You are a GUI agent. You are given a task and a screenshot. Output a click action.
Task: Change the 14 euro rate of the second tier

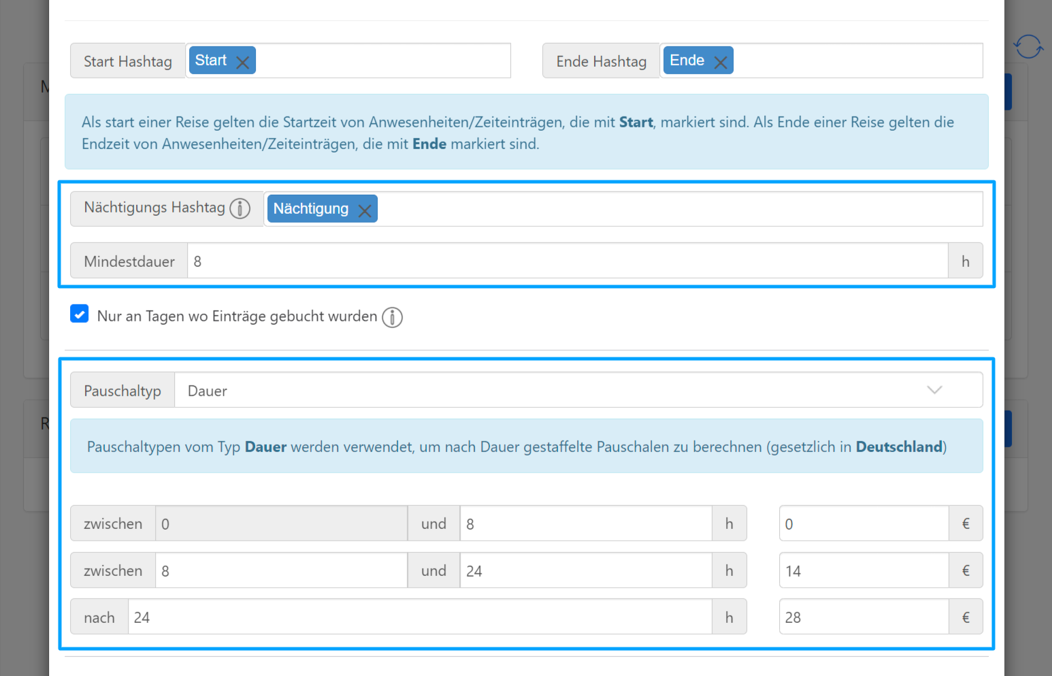point(863,570)
